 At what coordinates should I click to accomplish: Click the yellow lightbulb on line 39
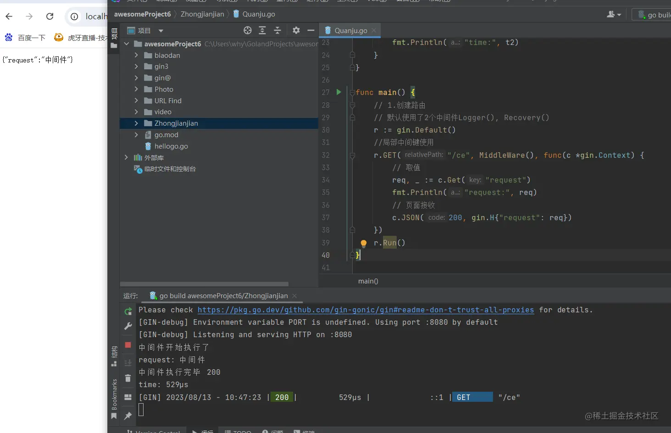pos(363,243)
